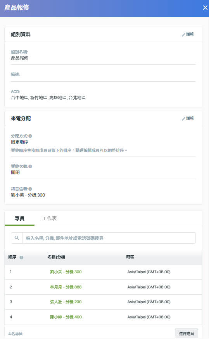This screenshot has height=339, width=209.
Task: Switch to the 工作表 tab
Action: (x=49, y=218)
